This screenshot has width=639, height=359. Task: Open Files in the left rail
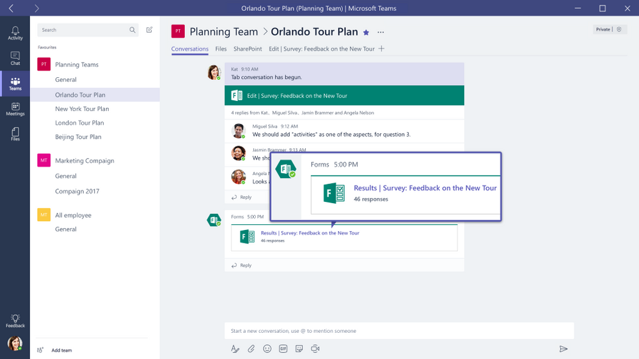15,134
